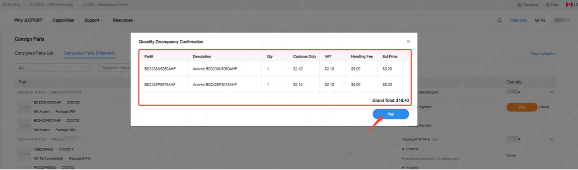Select description Anaren BD3238N5050AHF
This screenshot has height=170, width=578.
[x=215, y=69]
